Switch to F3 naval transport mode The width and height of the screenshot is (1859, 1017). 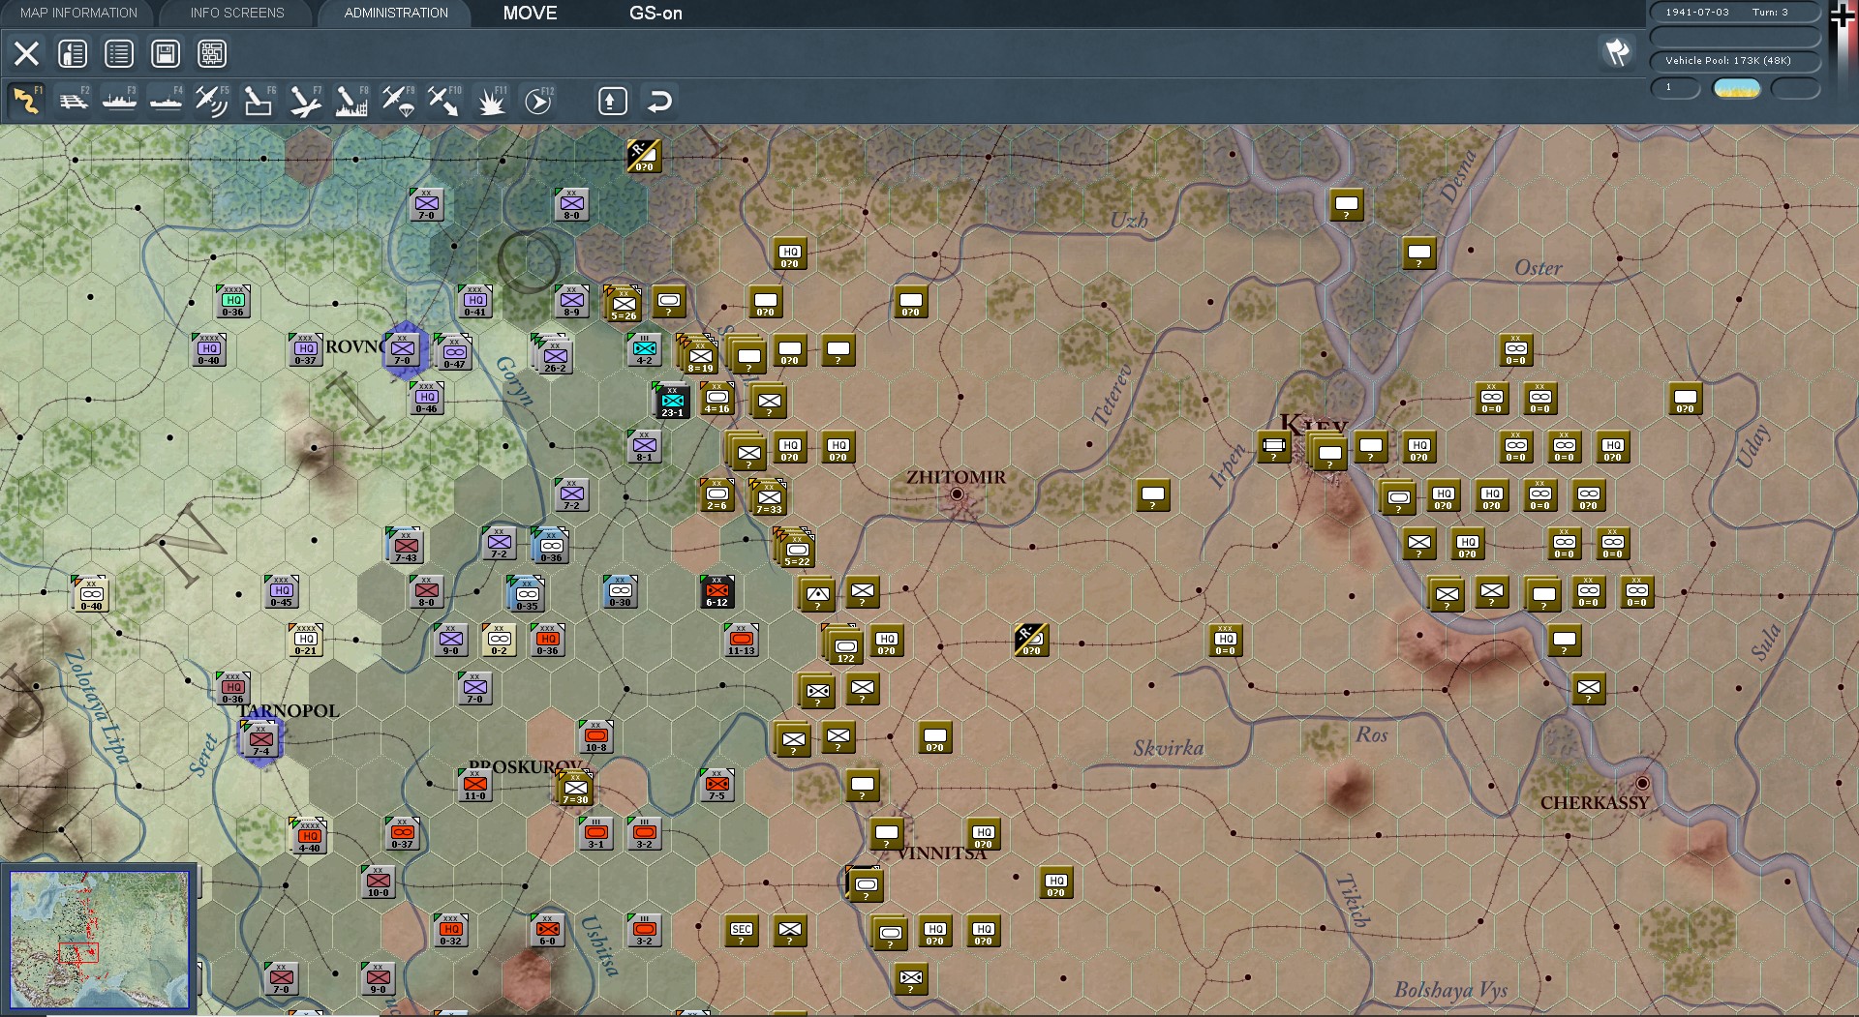point(120,101)
